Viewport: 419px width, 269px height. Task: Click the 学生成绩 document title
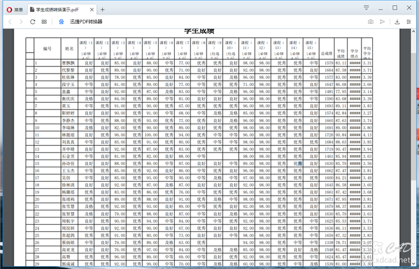tap(199, 31)
